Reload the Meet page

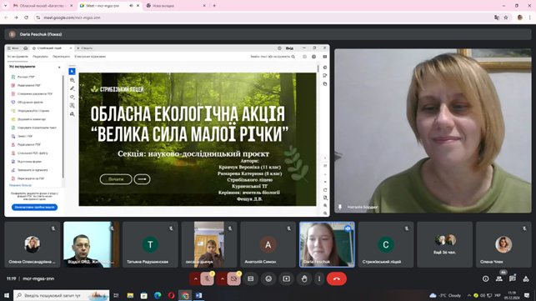tap(26, 18)
